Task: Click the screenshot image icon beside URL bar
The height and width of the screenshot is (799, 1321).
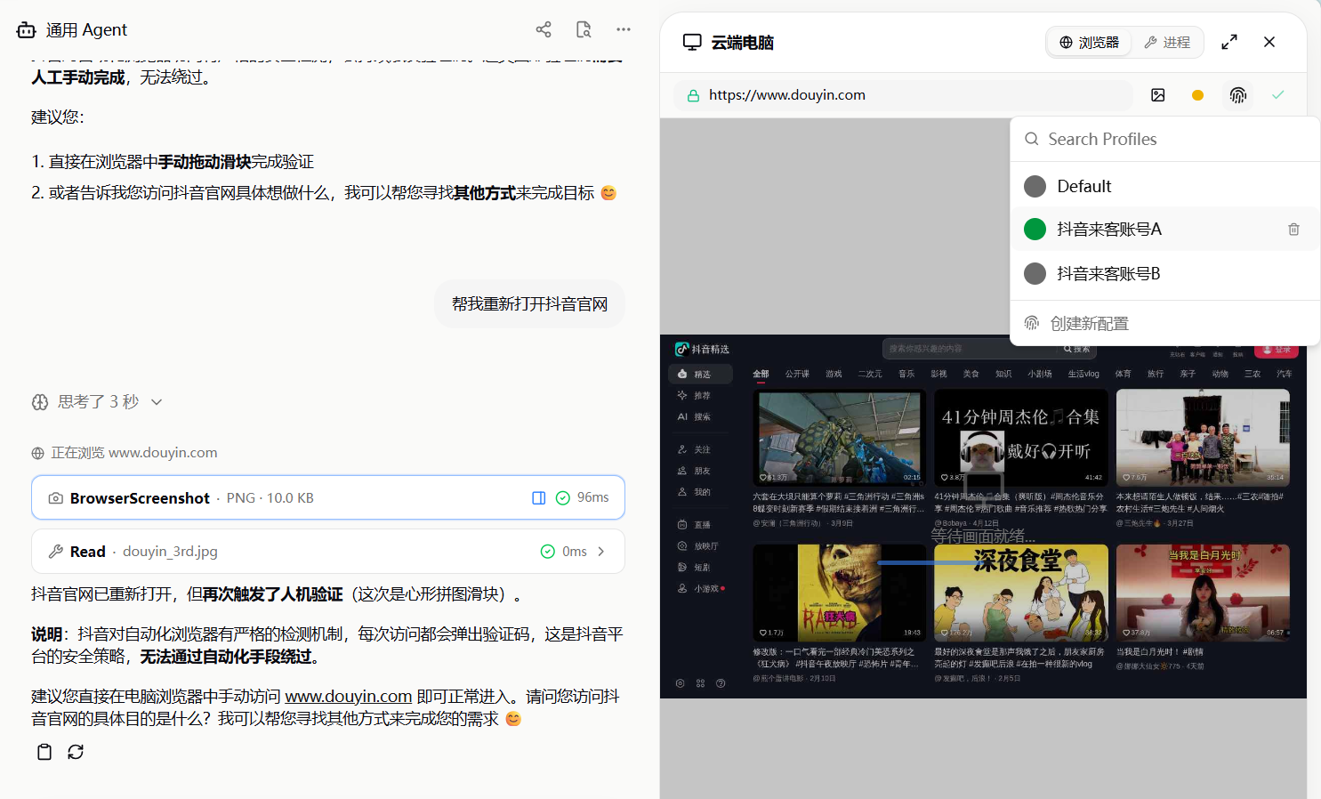Action: [x=1158, y=95]
